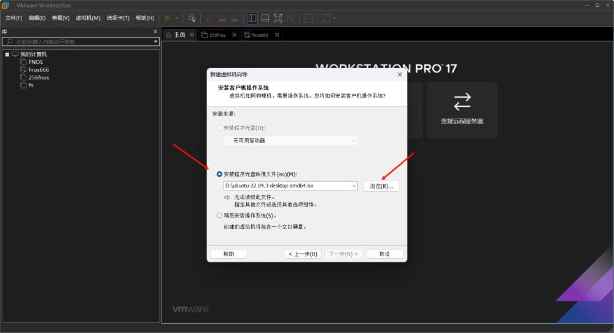
Task: Click the 下一步(N) > next button
Action: point(343,254)
